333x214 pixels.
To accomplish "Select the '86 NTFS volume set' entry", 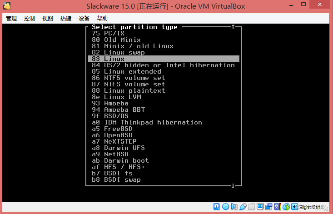I will point(164,78).
